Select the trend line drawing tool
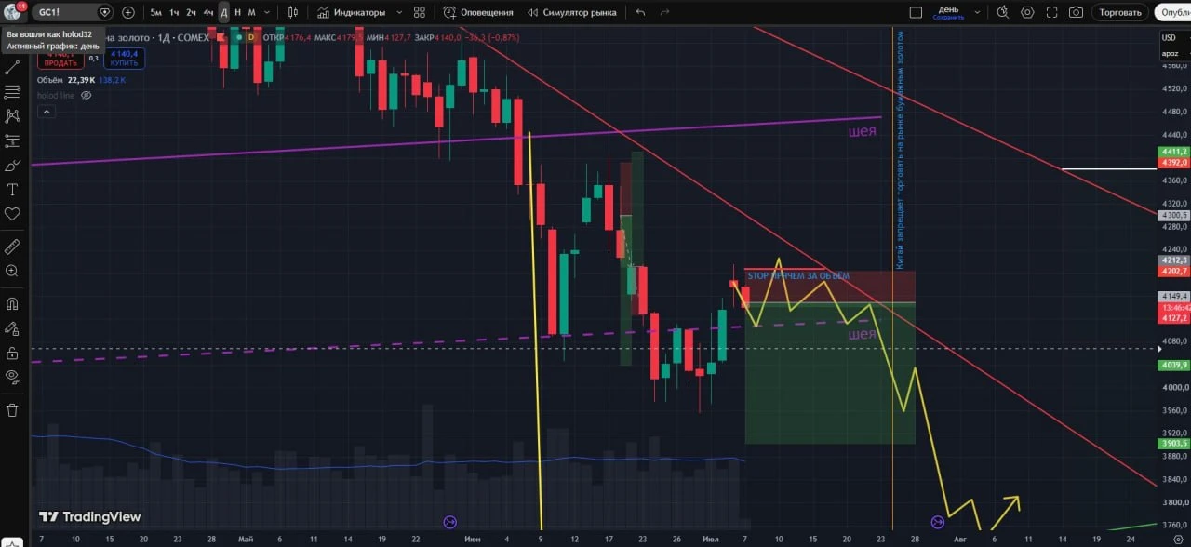 coord(12,67)
